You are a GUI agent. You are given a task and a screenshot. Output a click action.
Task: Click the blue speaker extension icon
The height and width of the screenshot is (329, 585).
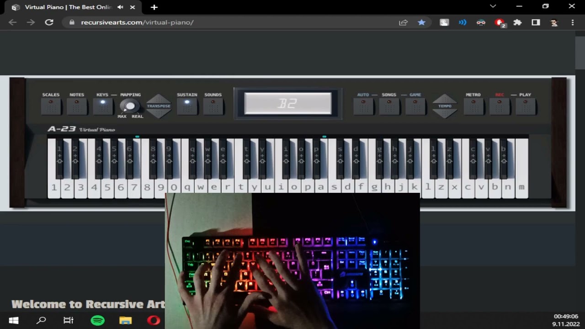pyautogui.click(x=463, y=22)
